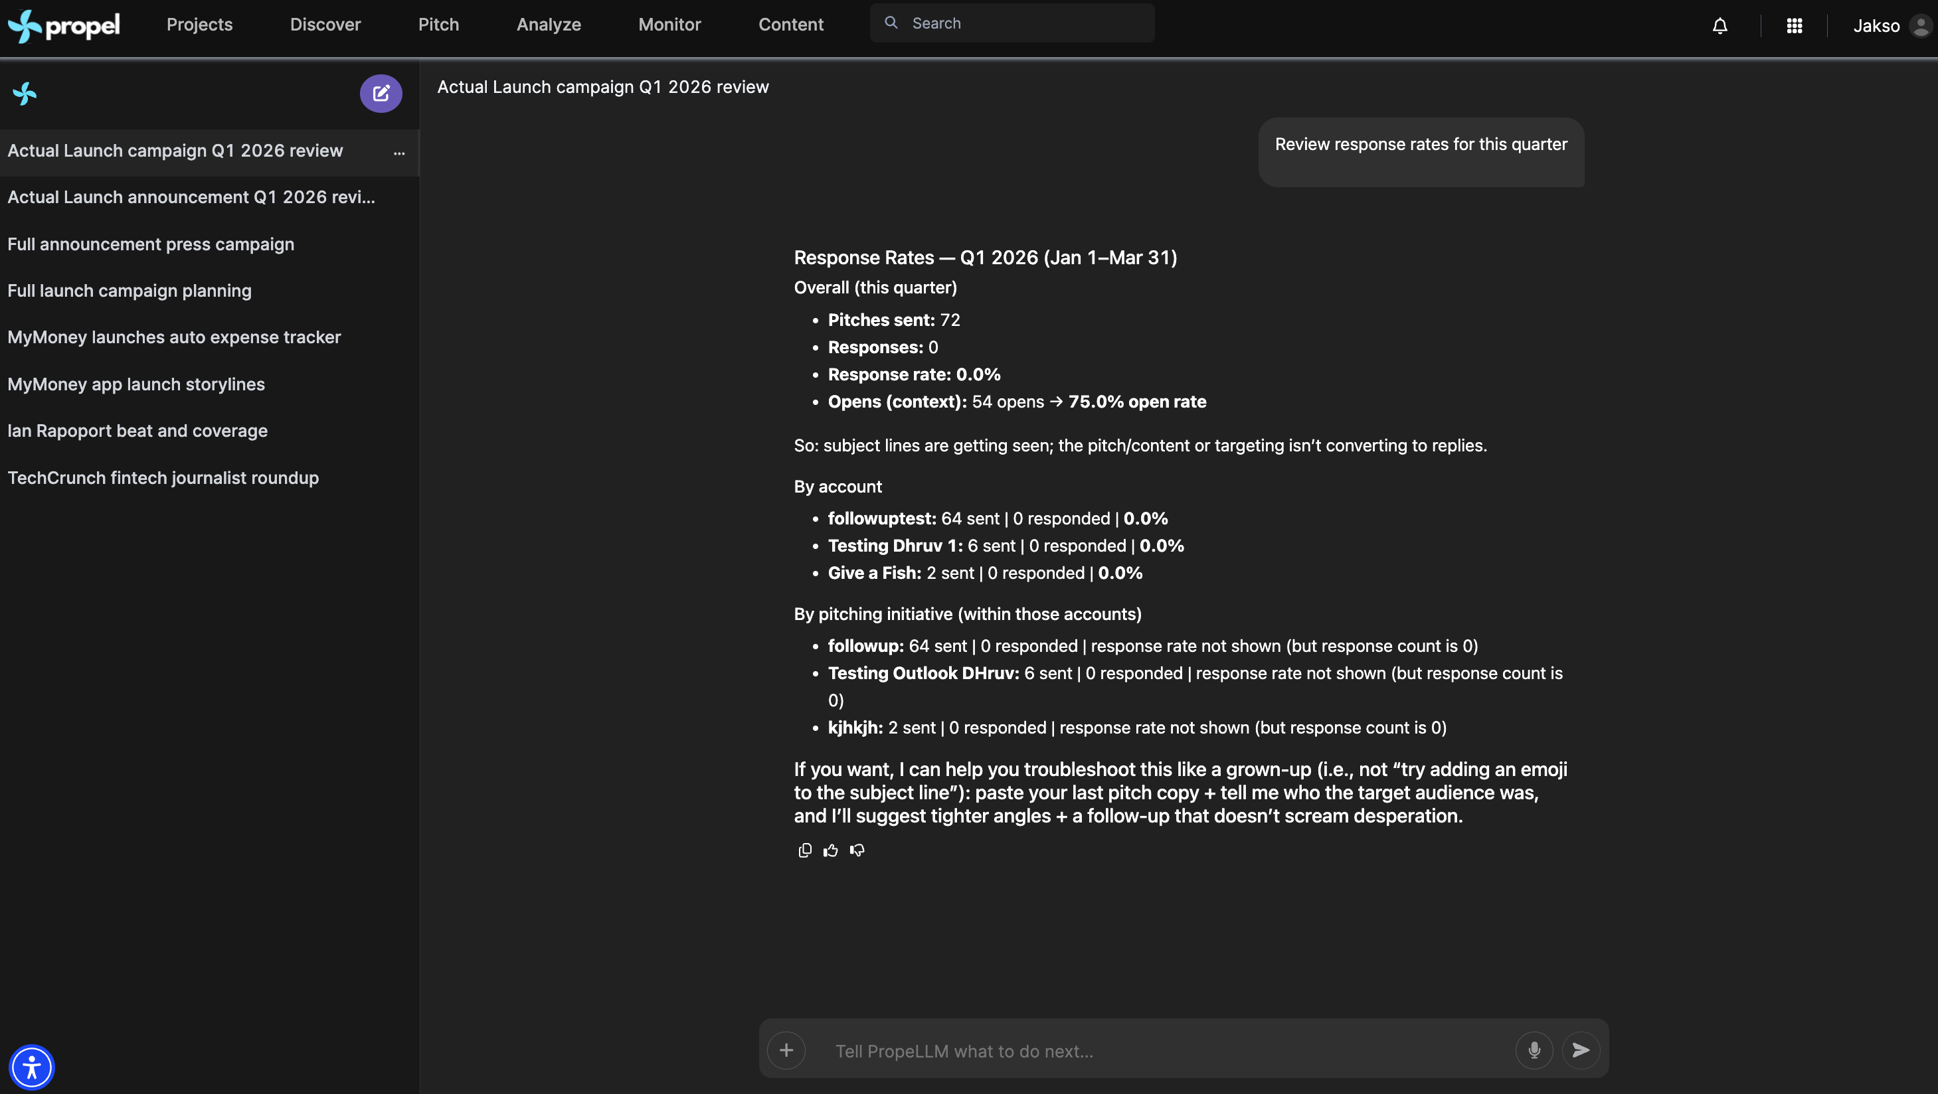Image resolution: width=1938 pixels, height=1094 pixels.
Task: Open the Analyze menu
Action: (549, 25)
